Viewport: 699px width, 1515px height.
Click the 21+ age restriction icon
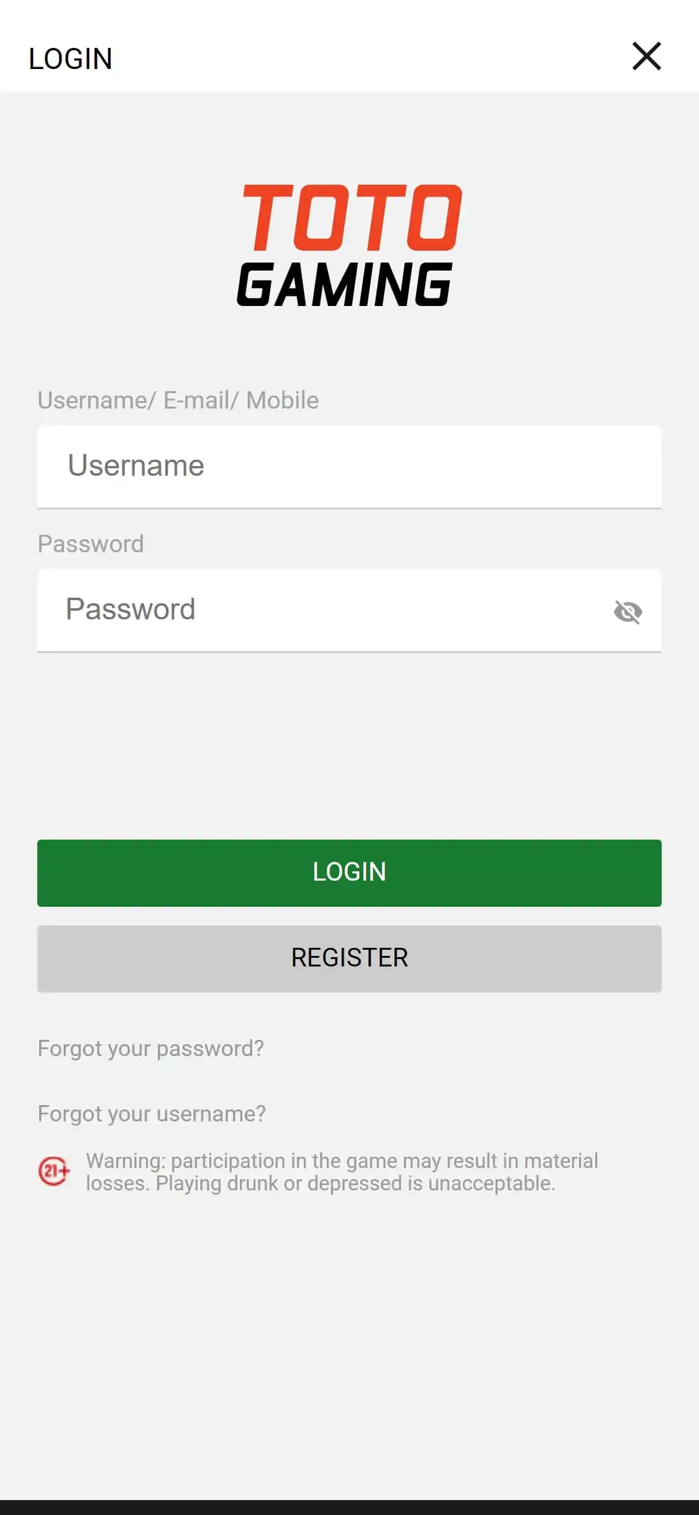[54, 1172]
